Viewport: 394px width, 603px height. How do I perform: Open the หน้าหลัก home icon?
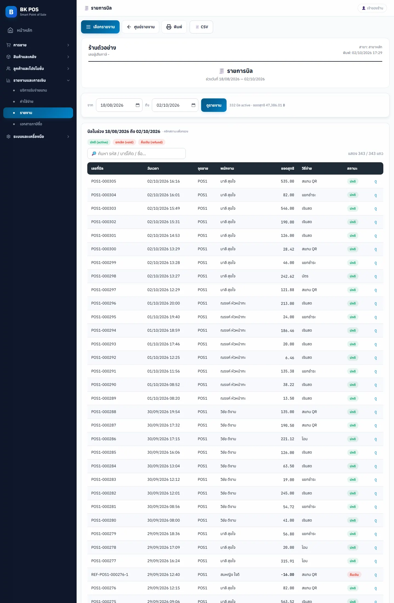(10, 30)
